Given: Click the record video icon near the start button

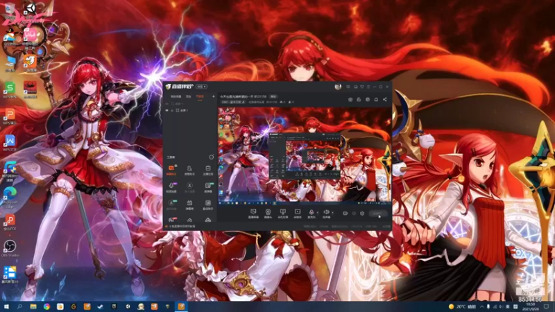Looking at the screenshot, I should (345, 214).
